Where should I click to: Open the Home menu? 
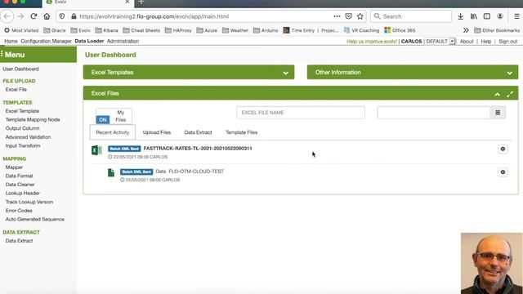point(11,41)
